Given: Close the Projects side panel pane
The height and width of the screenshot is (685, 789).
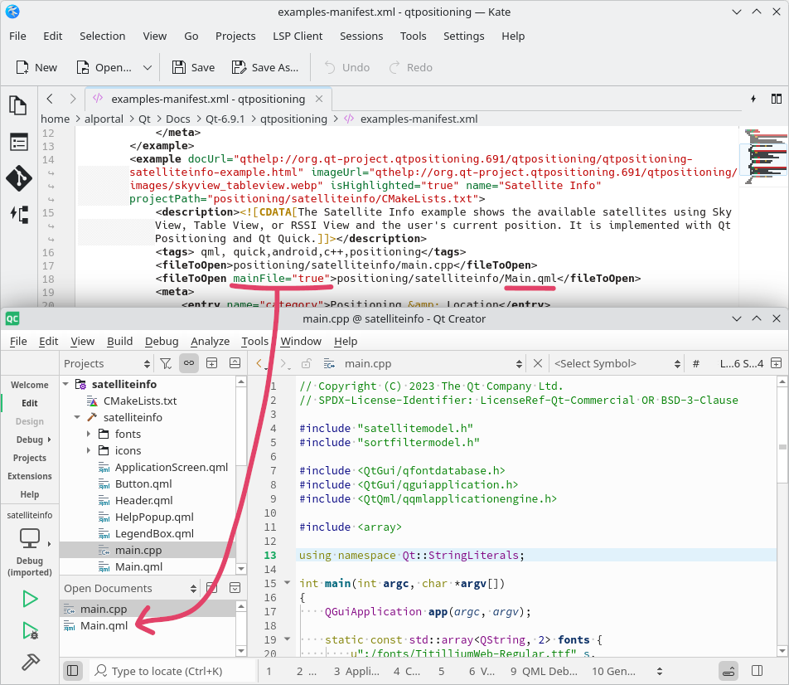Looking at the screenshot, I should pos(235,364).
